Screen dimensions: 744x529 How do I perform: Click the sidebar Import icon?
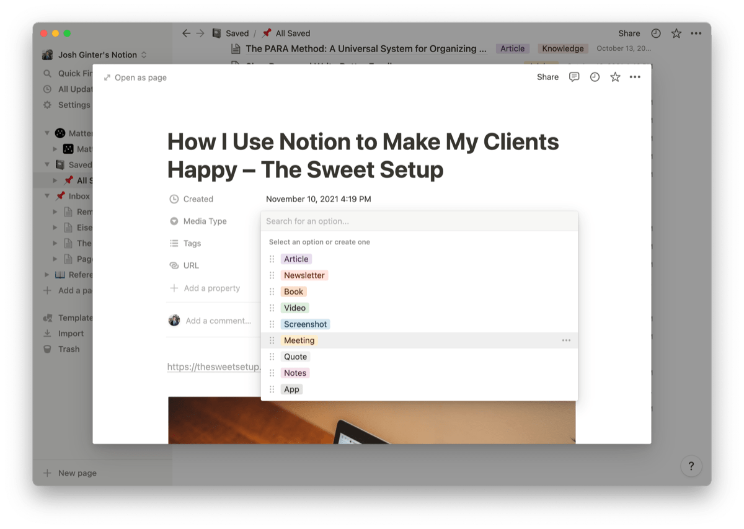pyautogui.click(x=47, y=334)
